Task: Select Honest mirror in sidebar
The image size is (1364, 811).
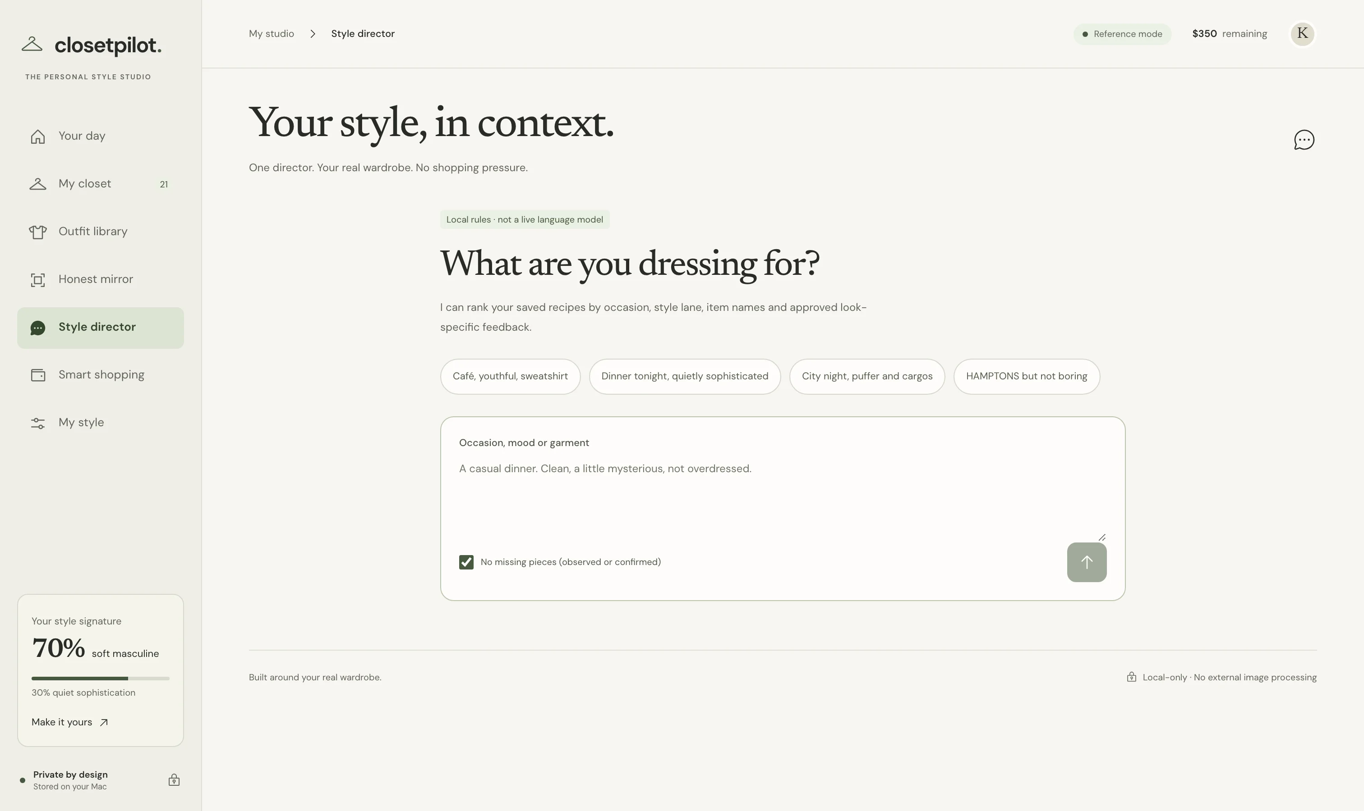Action: point(101,280)
